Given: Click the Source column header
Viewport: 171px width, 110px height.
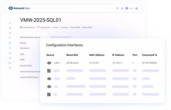Looking at the screenshot, I should [x=50, y=55].
